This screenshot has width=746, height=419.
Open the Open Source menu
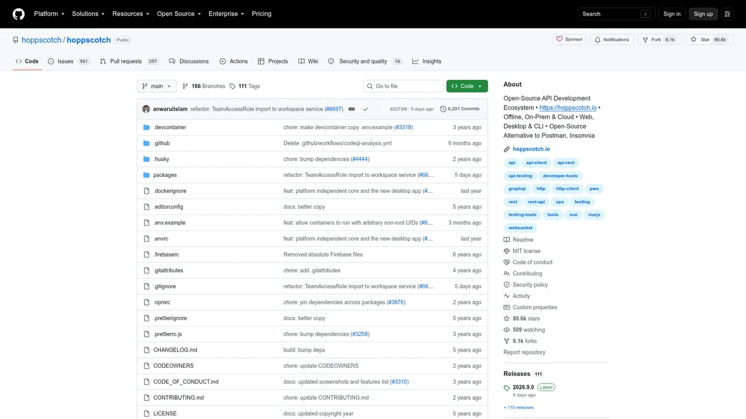point(179,14)
